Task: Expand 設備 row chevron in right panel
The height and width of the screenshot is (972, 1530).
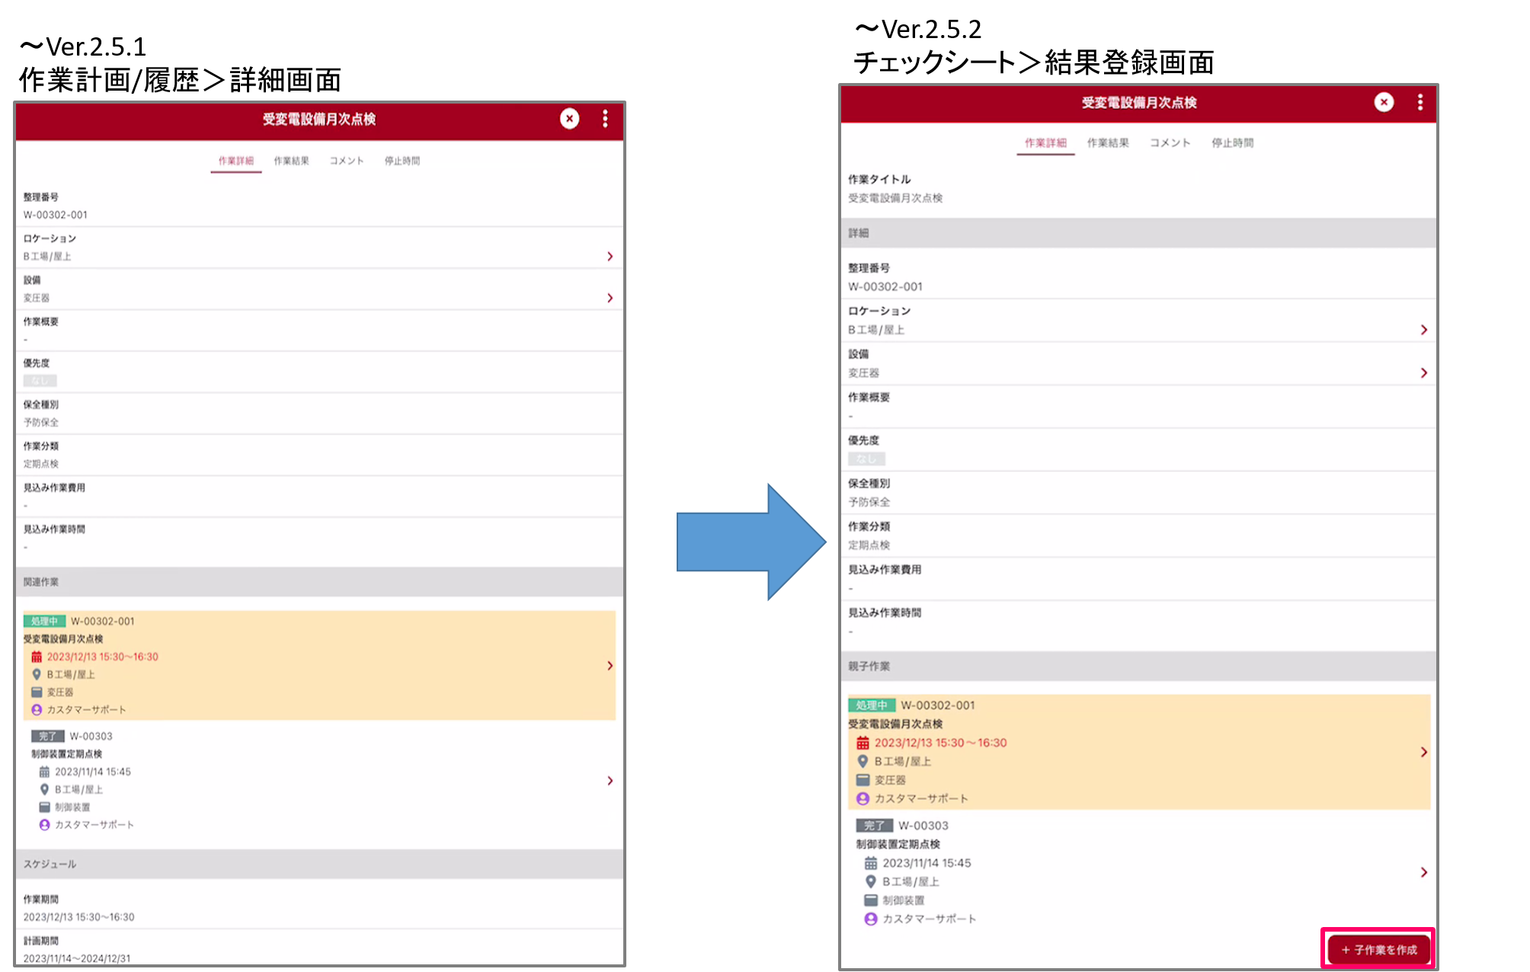Action: pos(1423,372)
